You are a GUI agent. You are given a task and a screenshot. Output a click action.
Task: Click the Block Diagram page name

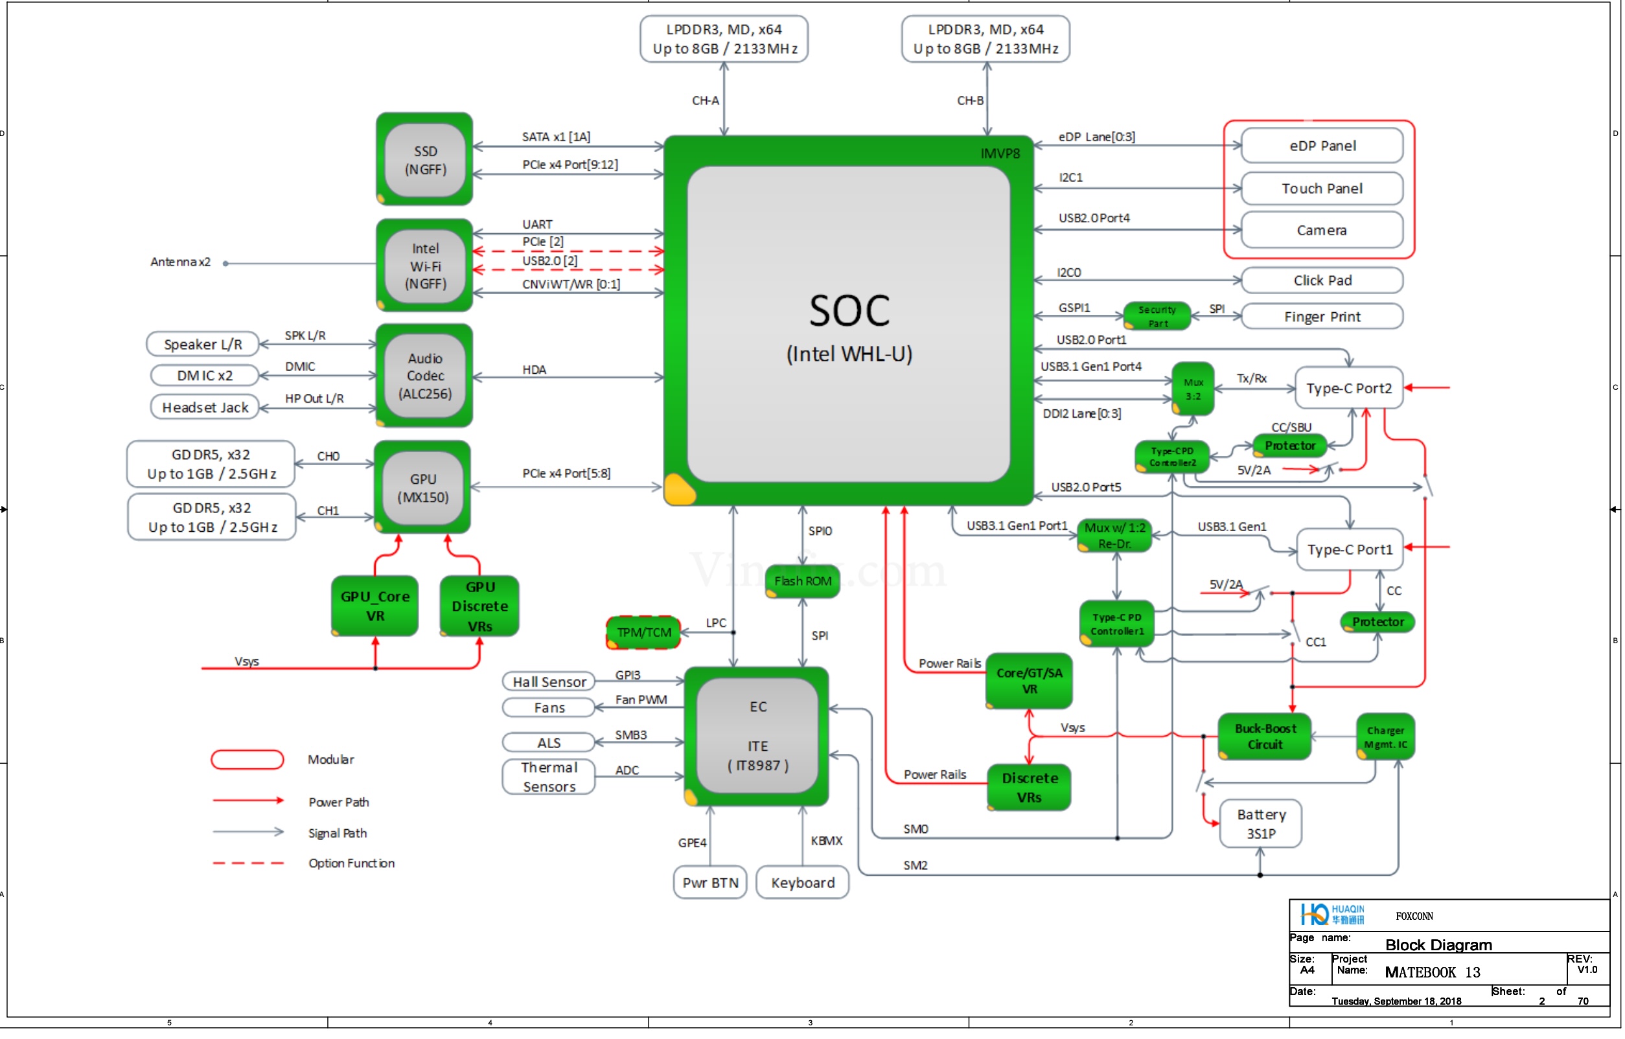click(1439, 945)
